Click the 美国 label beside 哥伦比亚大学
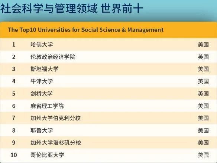 [x=203, y=155]
